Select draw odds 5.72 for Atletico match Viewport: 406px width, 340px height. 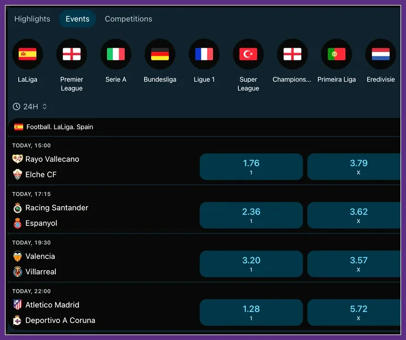[x=354, y=312]
